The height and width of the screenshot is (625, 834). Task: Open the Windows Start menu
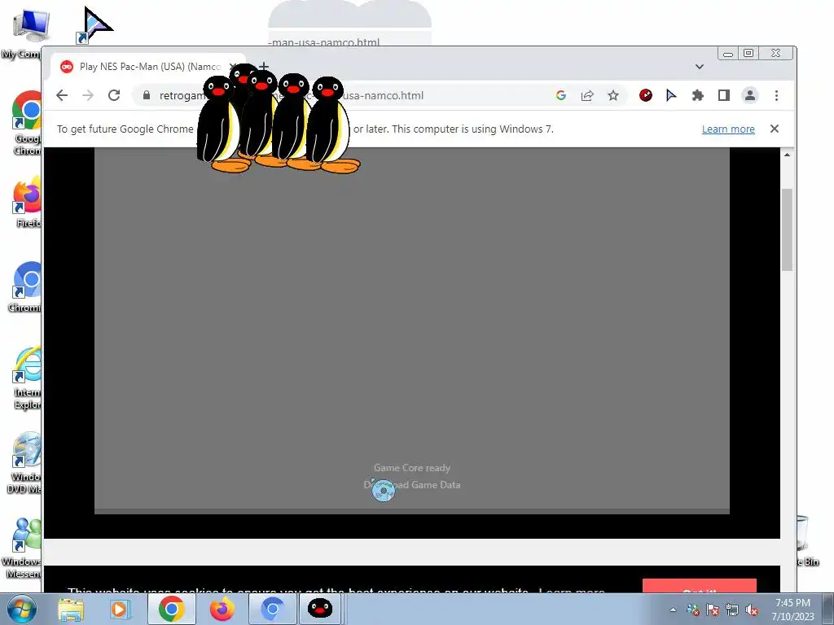pos(21,609)
